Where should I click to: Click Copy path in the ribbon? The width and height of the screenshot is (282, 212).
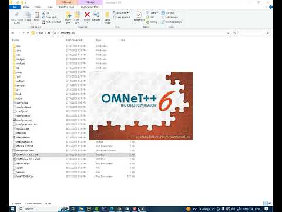pos(49,18)
